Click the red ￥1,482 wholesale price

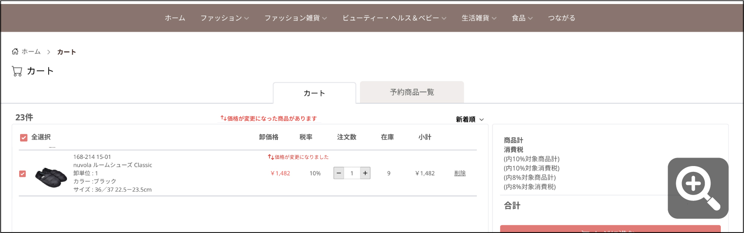tap(280, 173)
